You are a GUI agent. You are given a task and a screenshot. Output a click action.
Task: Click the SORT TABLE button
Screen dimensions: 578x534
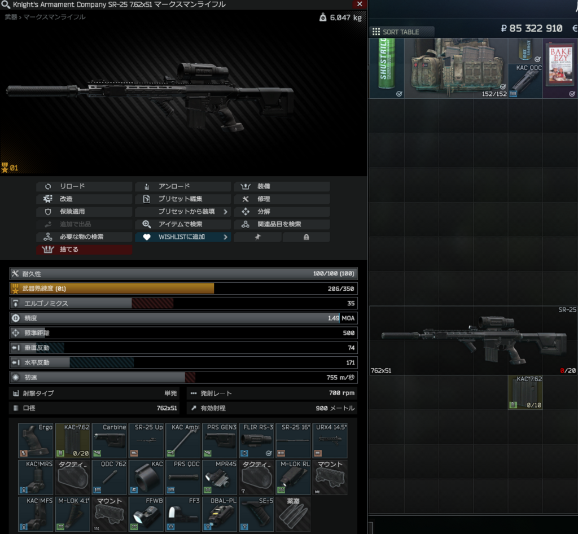click(x=402, y=32)
